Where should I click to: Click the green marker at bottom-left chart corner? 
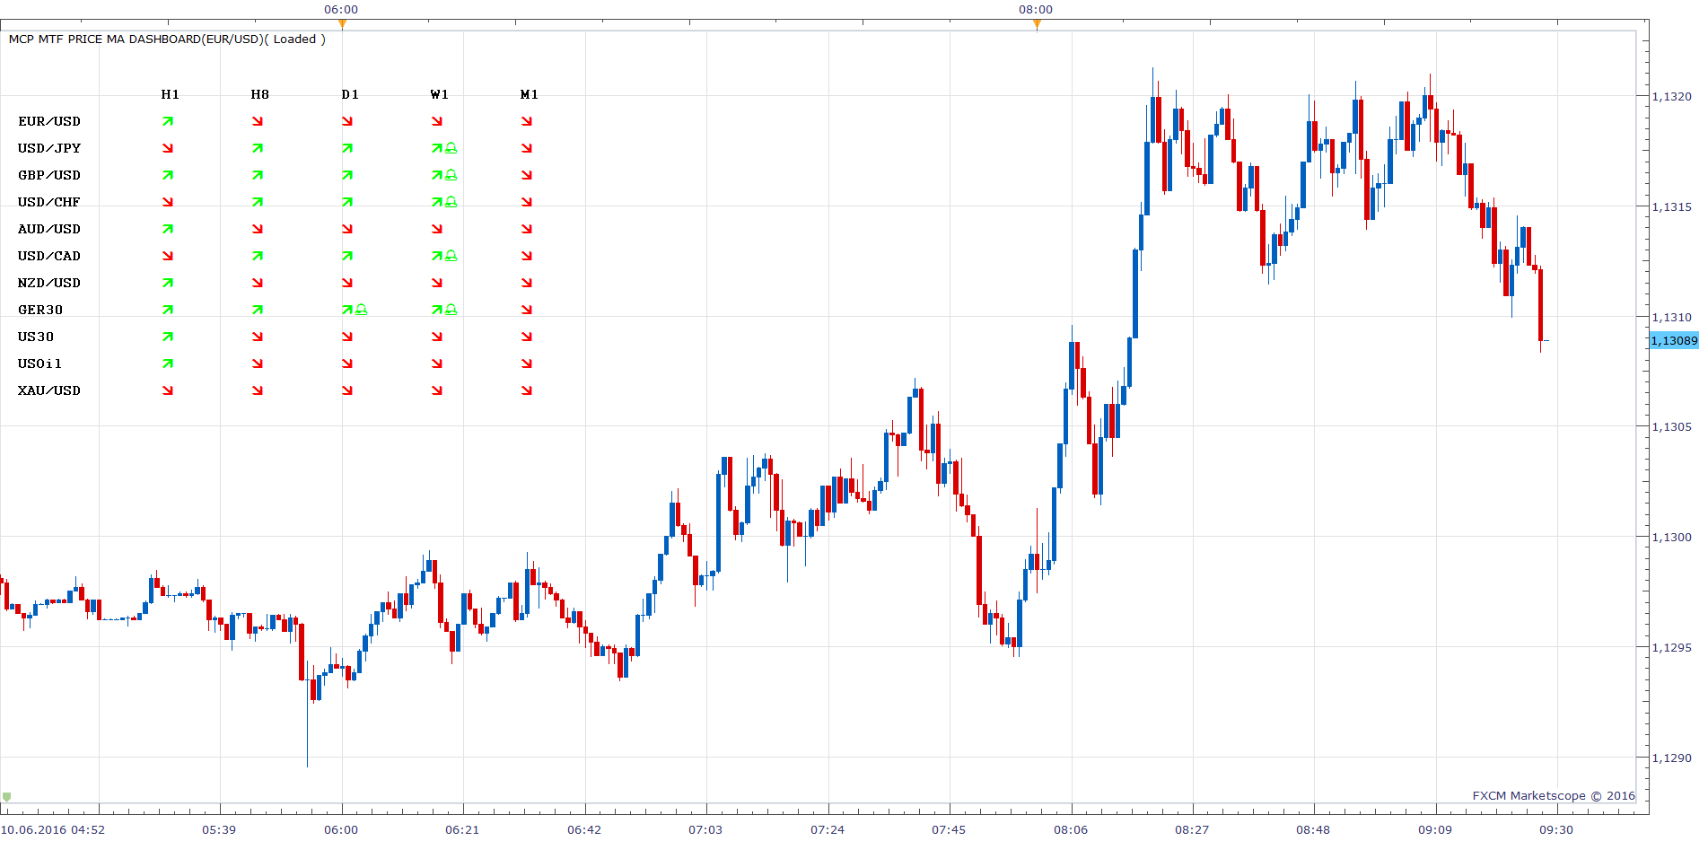(7, 796)
